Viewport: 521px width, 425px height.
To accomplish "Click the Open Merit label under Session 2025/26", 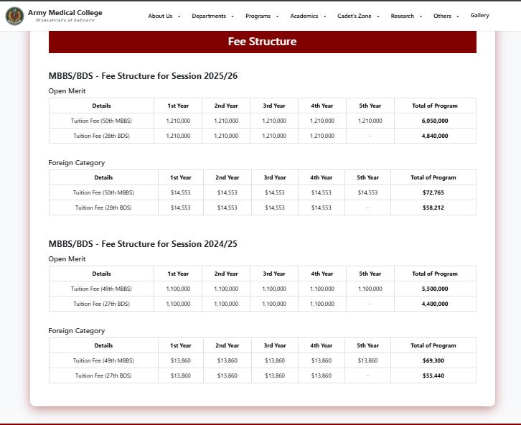I will coord(67,91).
